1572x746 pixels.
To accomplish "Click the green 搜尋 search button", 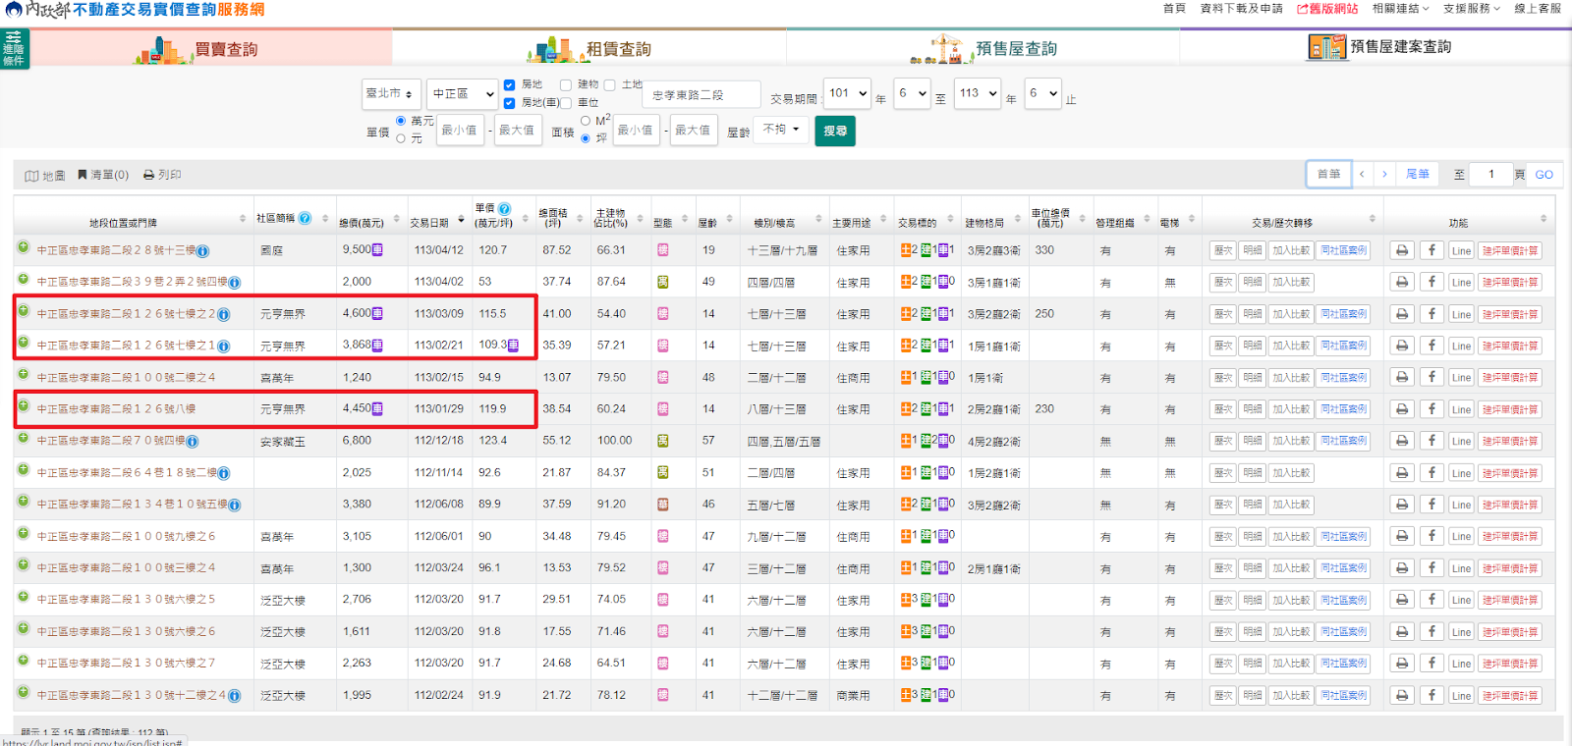I will point(835,131).
